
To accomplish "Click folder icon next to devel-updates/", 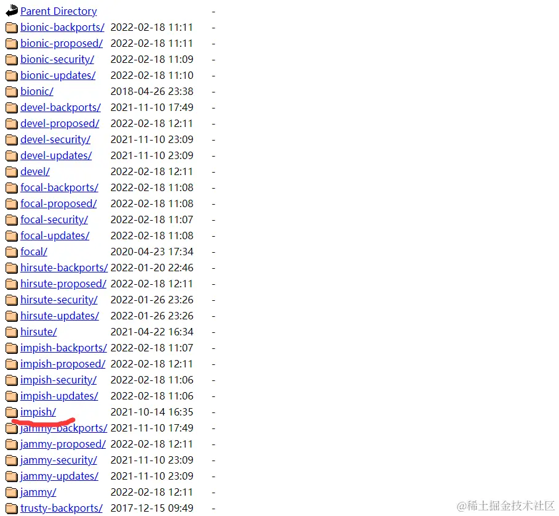I will (12, 156).
